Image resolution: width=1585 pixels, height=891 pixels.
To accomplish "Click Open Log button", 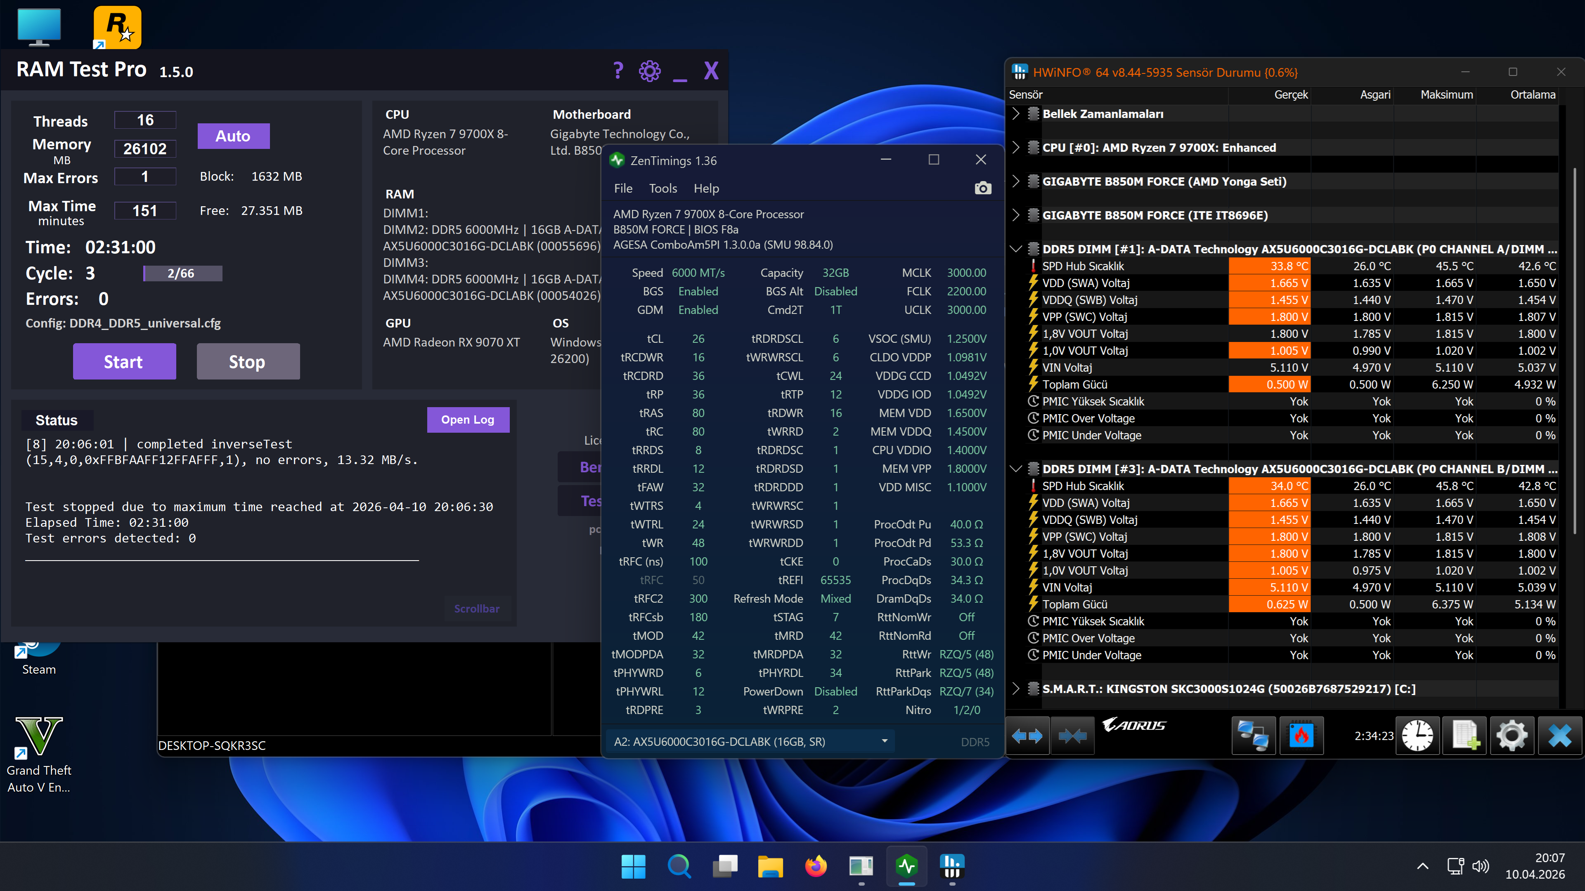I will click(x=468, y=420).
